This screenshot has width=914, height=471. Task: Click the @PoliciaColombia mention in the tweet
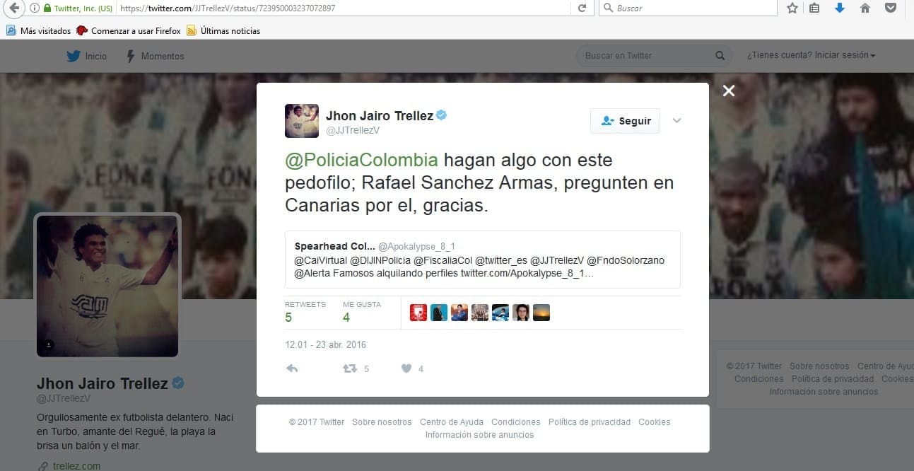361,160
